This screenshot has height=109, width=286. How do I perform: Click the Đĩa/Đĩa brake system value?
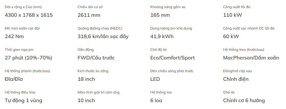[14, 79]
